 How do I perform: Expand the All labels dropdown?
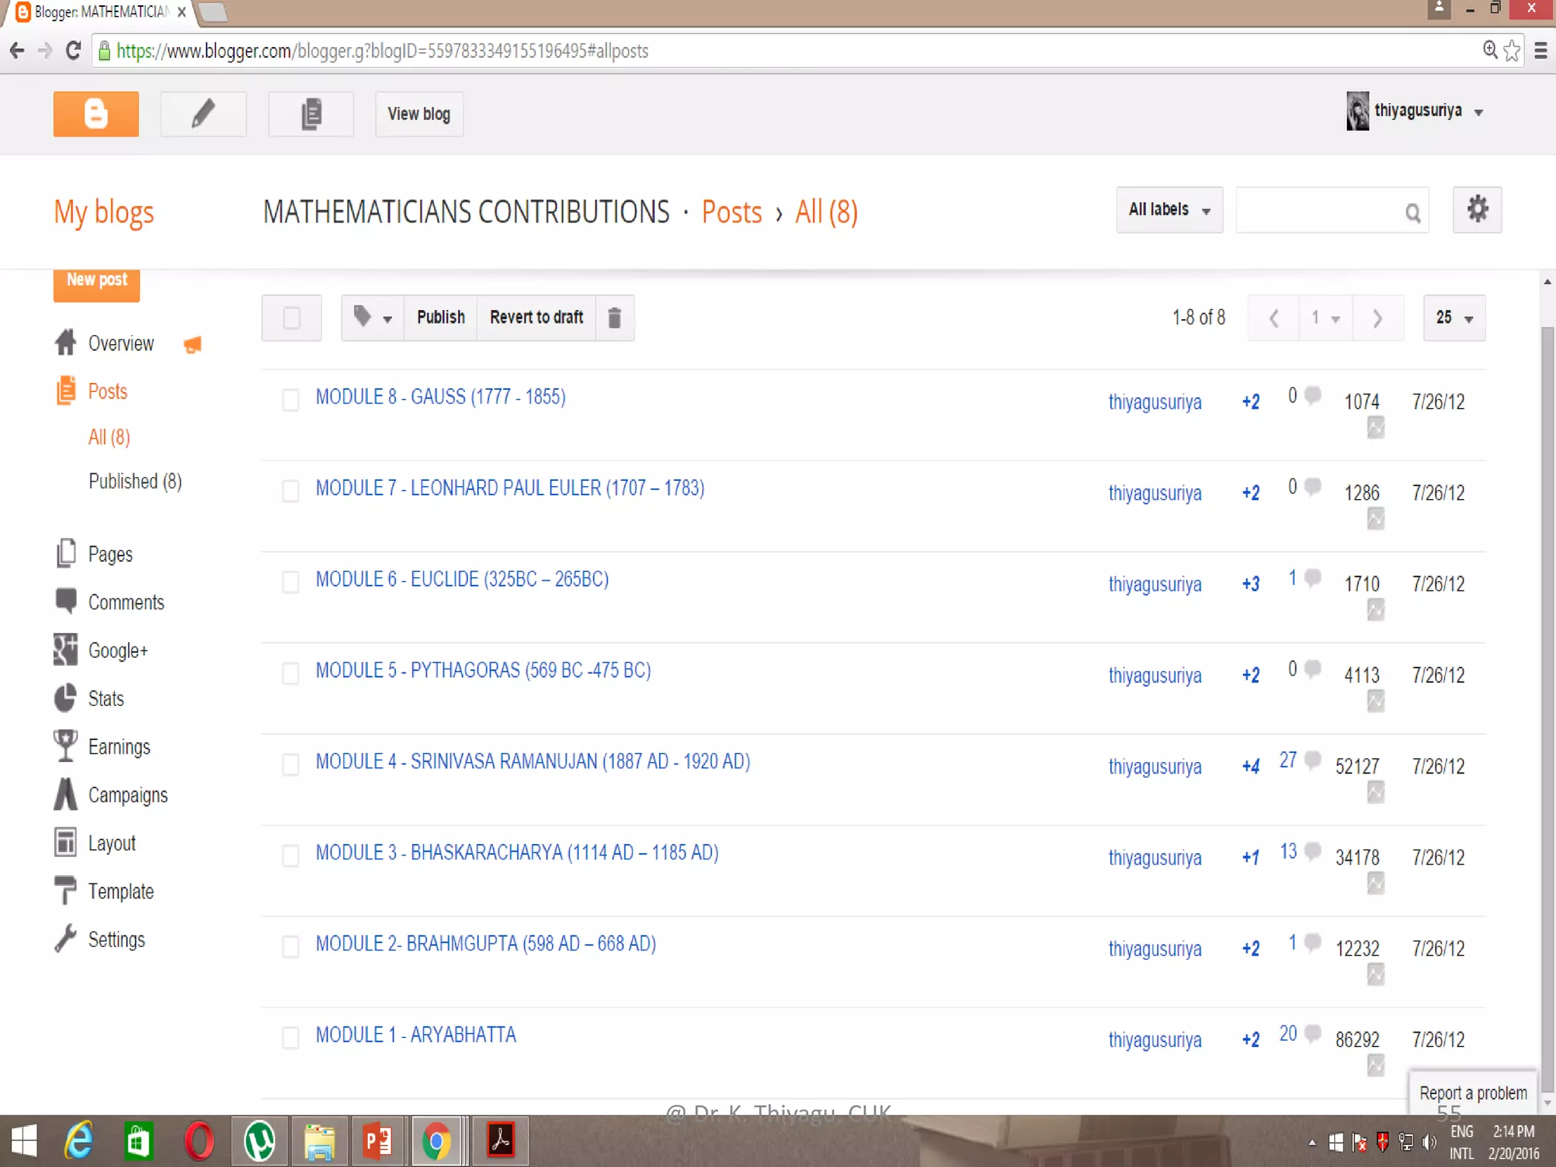point(1169,210)
